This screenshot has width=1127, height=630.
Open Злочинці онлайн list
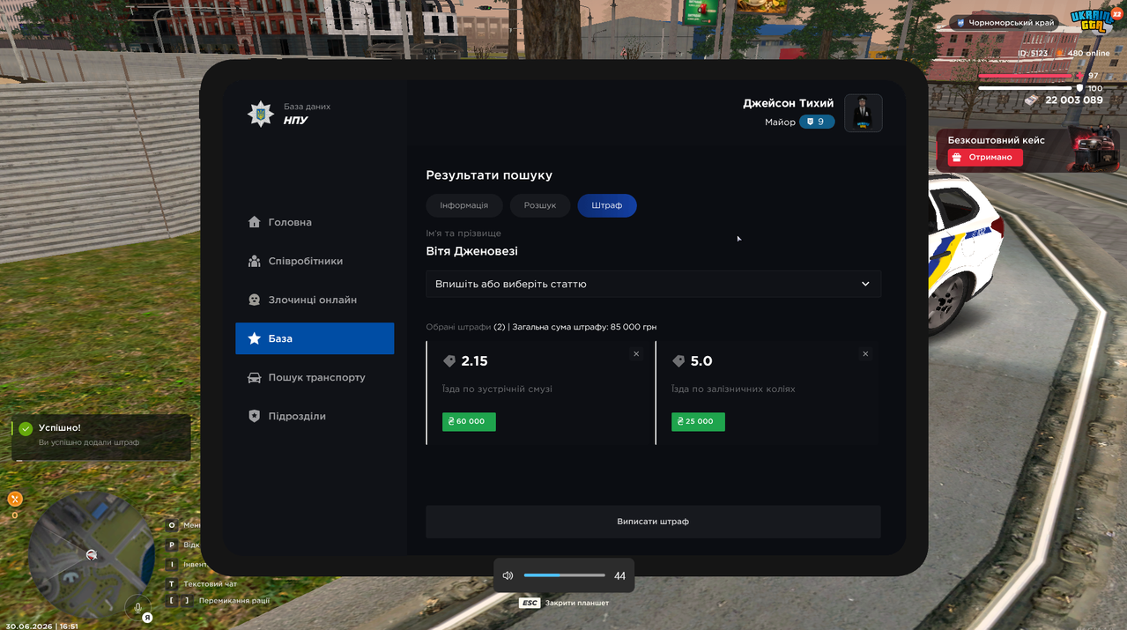[x=315, y=300]
